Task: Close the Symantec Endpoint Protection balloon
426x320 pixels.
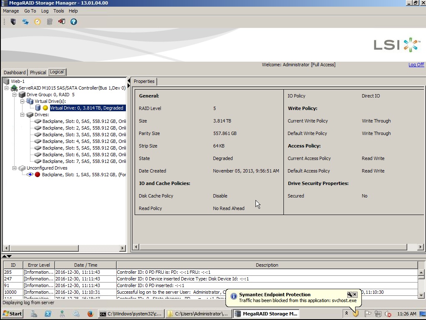Action: click(x=355, y=295)
